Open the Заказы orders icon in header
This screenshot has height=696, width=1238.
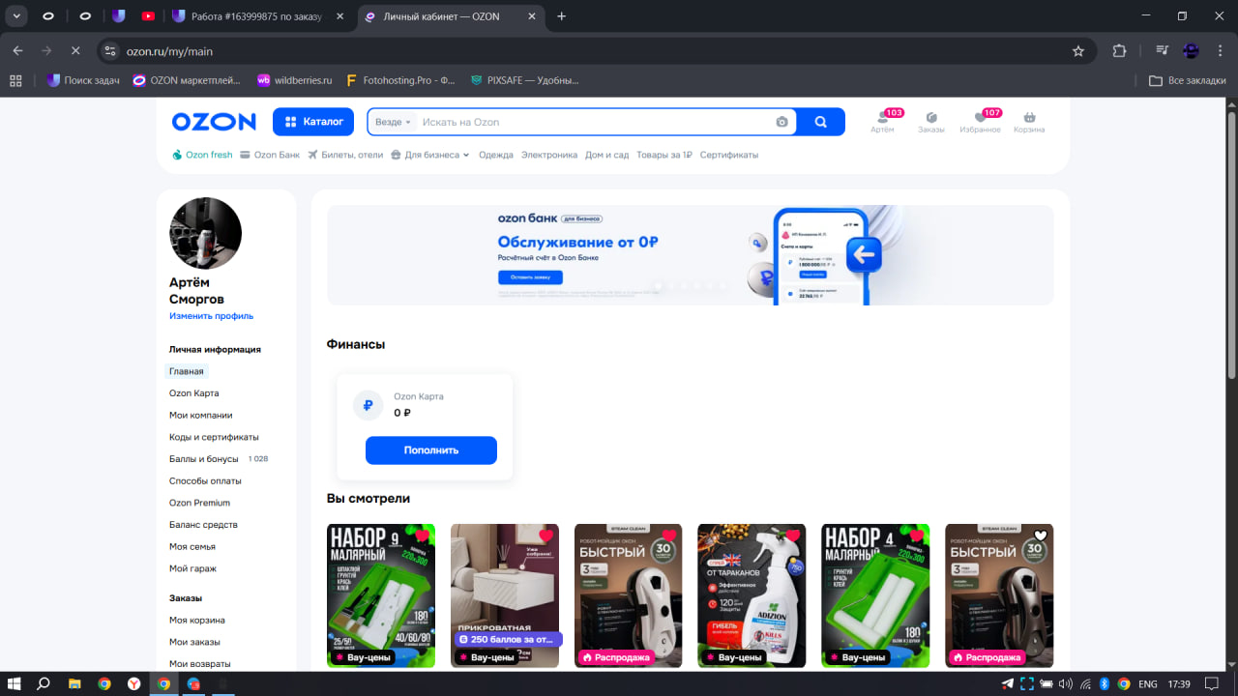point(931,122)
